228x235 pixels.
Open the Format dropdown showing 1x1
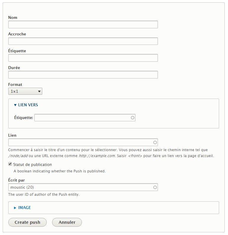click(x=25, y=91)
